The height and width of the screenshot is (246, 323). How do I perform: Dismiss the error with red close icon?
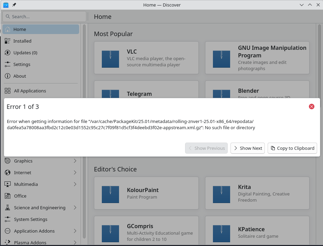[311, 107]
